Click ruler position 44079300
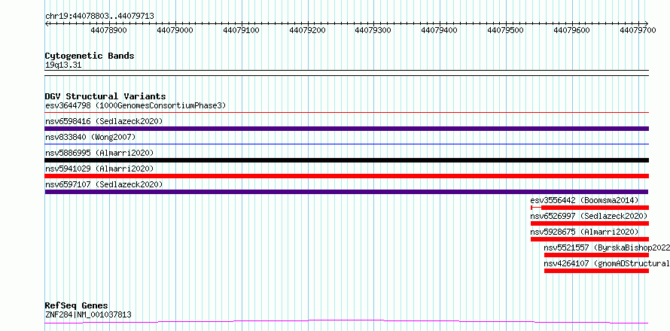This screenshot has width=670, height=331. (373, 30)
